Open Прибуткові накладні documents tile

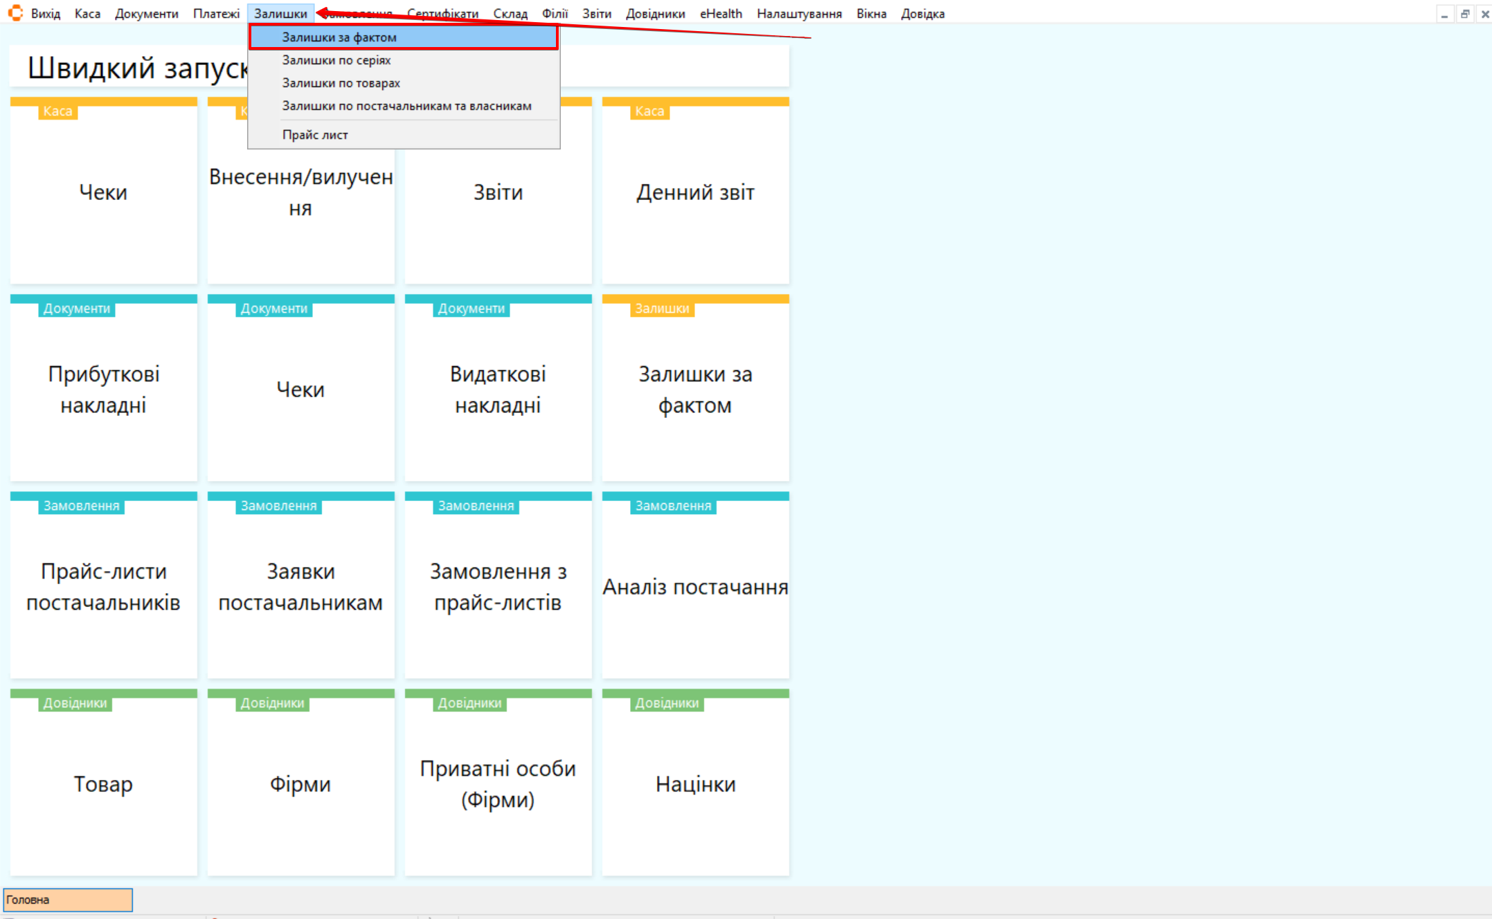pyautogui.click(x=103, y=389)
